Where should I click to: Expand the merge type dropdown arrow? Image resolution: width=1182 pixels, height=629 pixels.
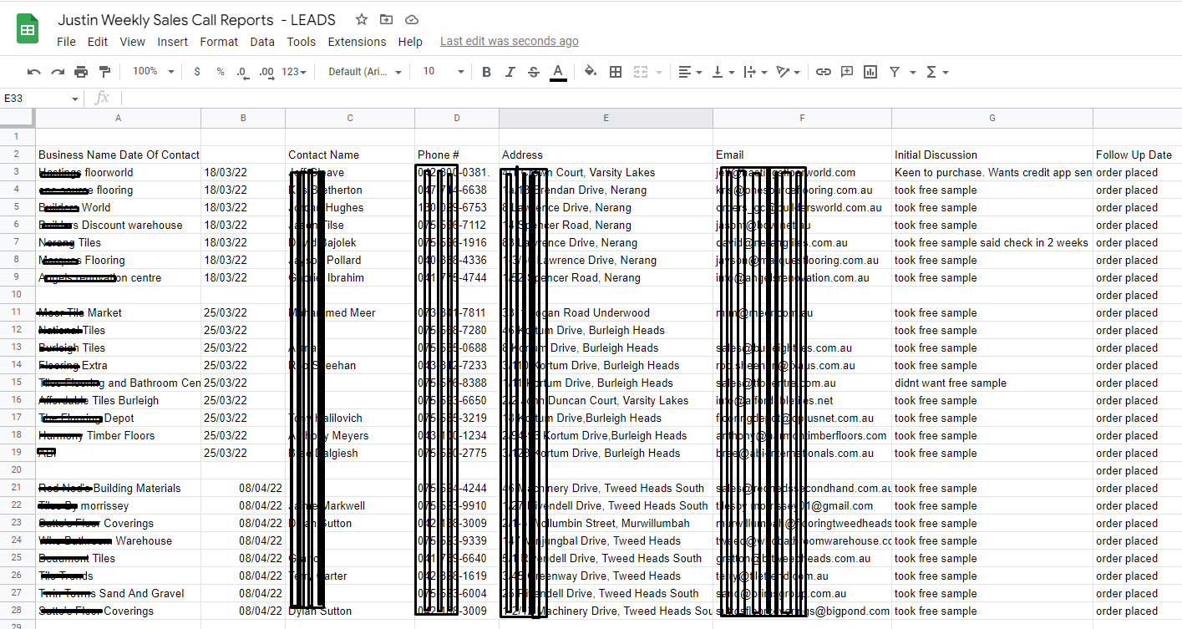[x=660, y=72]
